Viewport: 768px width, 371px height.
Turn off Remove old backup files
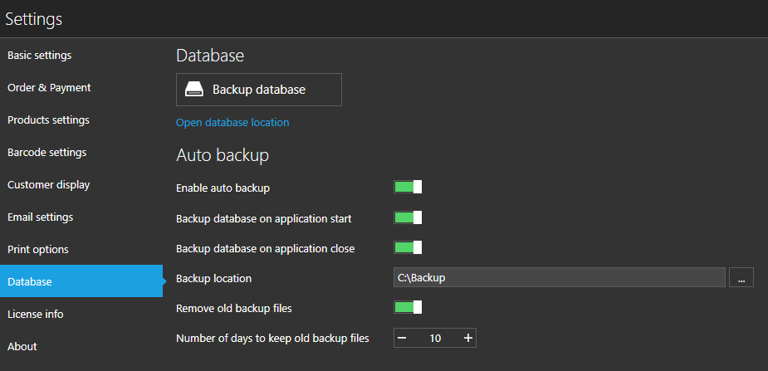pos(408,308)
